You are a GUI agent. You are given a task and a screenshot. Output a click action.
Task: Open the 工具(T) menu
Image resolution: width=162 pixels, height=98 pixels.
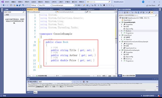pyautogui.click(x=61, y=2)
